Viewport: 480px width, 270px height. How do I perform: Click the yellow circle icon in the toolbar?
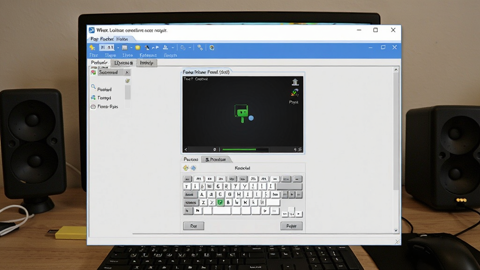pyautogui.click(x=138, y=47)
